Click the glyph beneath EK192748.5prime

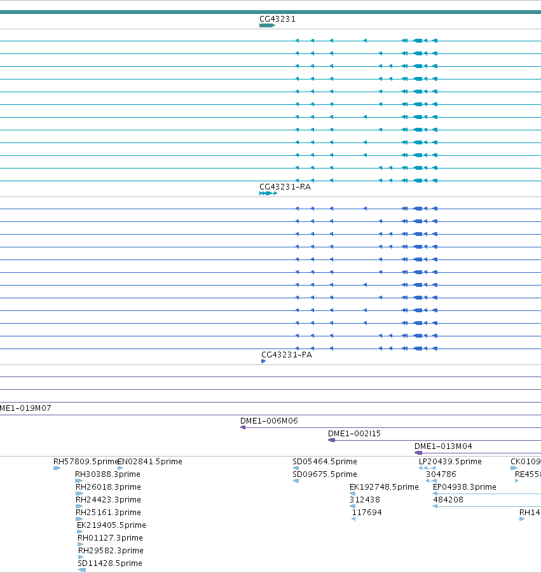pyautogui.click(x=353, y=494)
